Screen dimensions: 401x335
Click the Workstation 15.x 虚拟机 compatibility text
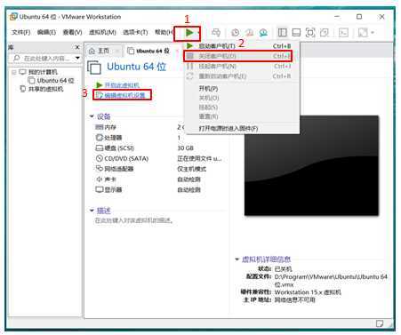pos(308,292)
